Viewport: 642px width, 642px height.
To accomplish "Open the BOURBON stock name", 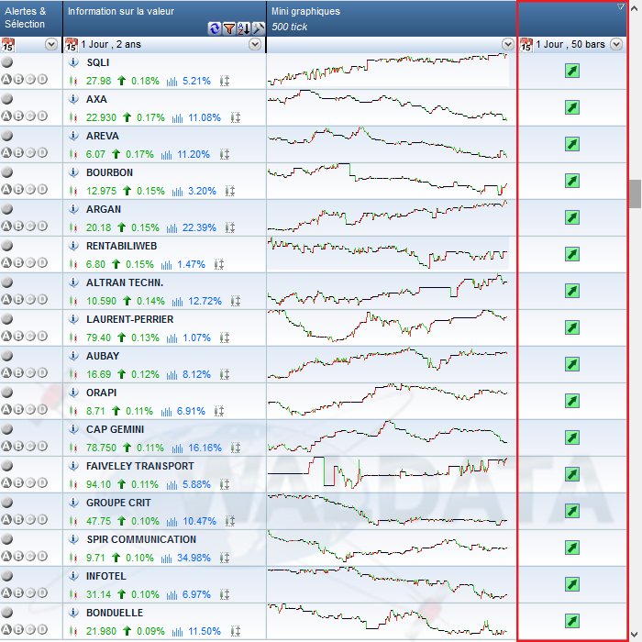I will [x=109, y=172].
